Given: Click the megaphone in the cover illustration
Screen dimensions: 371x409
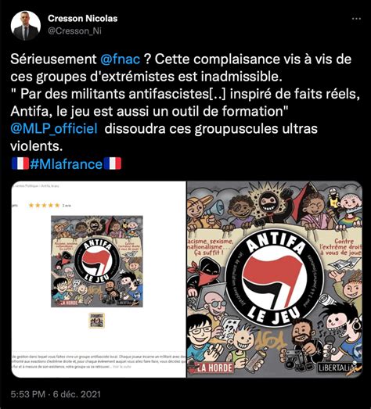Looking at the screenshot, I should 215,207.
